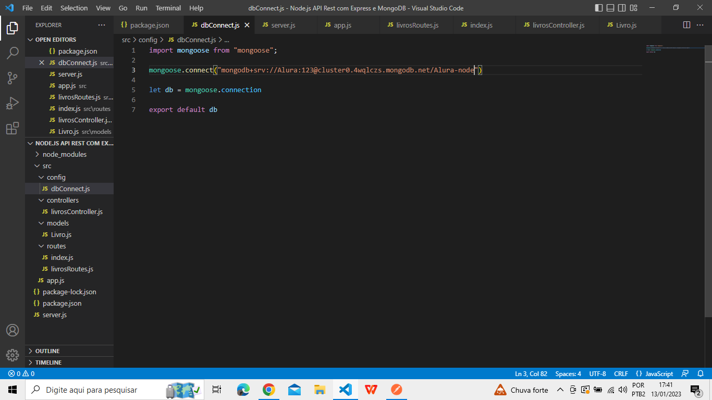Open the Source Control view

coord(13,78)
